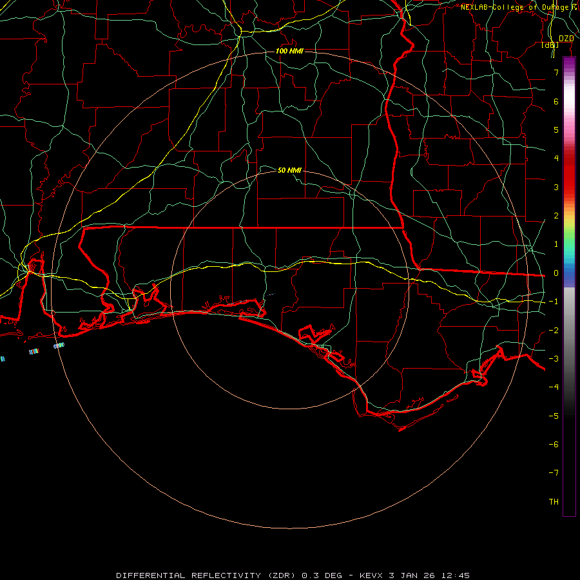Select the 0 value on the dB scale
Viewport: 580px width, 580px height.
click(556, 273)
